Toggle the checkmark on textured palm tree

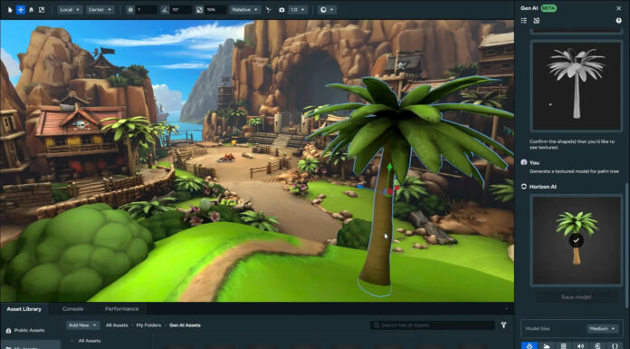[x=577, y=240]
